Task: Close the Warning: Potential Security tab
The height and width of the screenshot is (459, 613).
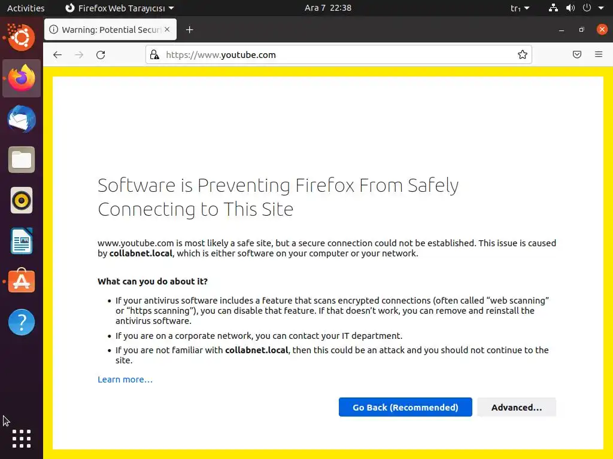Action: click(x=166, y=30)
